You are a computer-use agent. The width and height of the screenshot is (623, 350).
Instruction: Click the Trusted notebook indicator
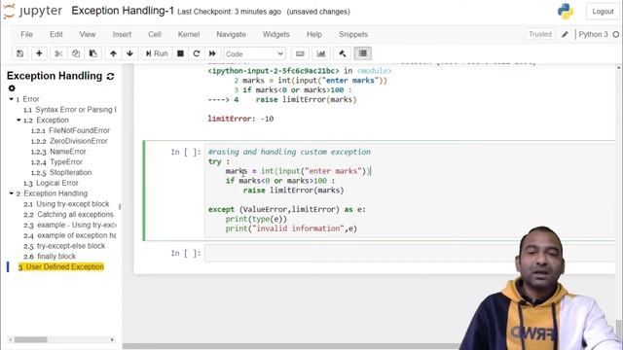pyautogui.click(x=540, y=34)
